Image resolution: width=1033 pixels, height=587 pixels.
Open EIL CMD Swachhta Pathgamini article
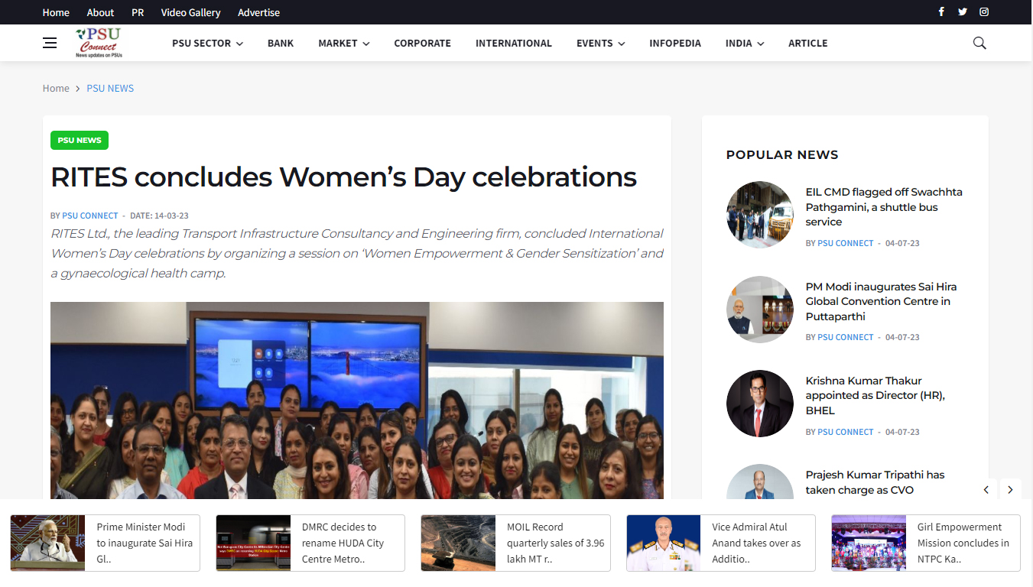(884, 207)
